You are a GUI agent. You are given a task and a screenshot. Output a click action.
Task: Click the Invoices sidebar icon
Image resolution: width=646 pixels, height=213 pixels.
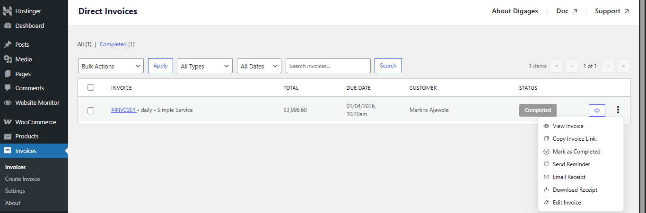tap(8, 151)
